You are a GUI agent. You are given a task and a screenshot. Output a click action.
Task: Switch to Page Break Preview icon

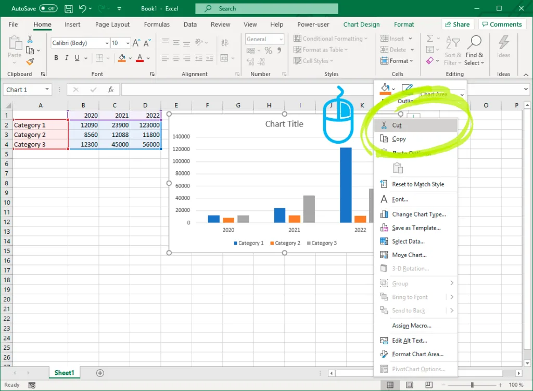[x=429, y=385]
